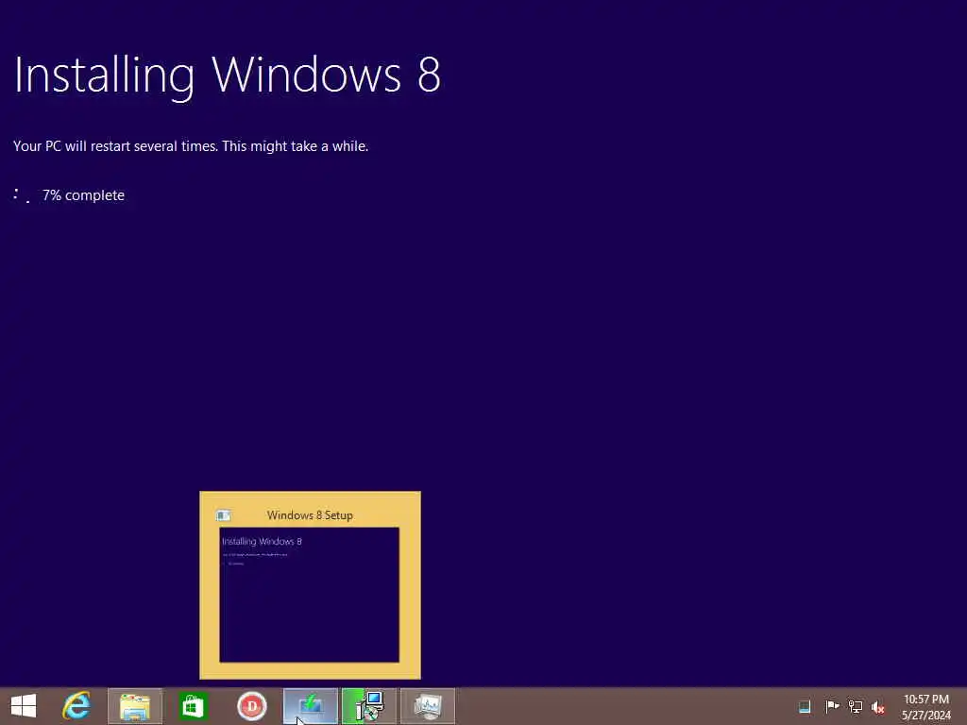Click the date 5/27/2024 in the tray

pyautogui.click(x=926, y=716)
